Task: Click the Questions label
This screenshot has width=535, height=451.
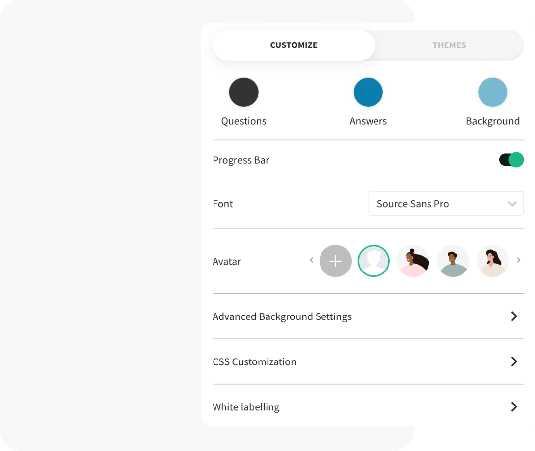Action: (244, 121)
